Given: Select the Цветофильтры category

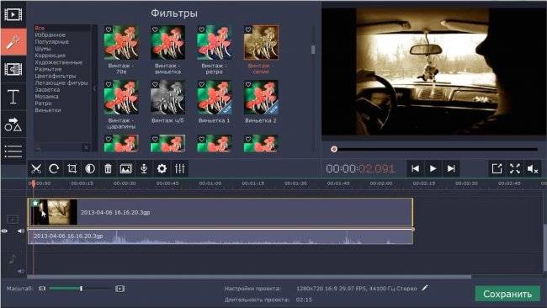Looking at the screenshot, I should coord(55,76).
